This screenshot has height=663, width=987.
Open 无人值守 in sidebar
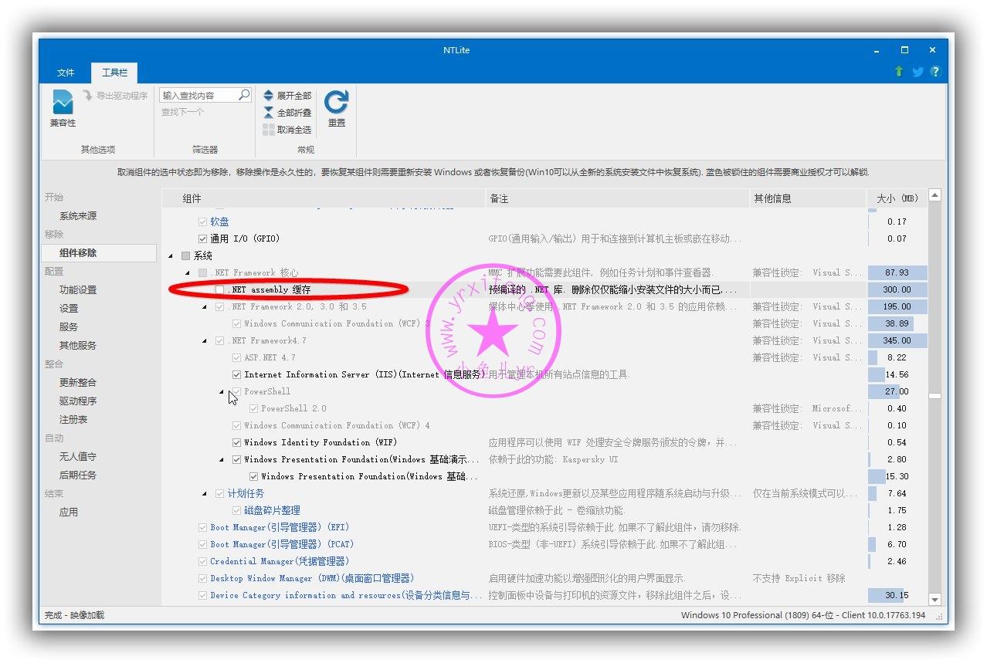click(78, 457)
